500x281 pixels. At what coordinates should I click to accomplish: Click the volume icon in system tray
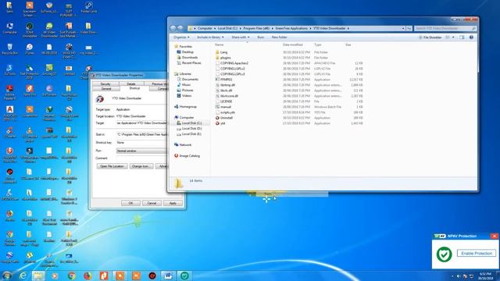[x=459, y=276]
